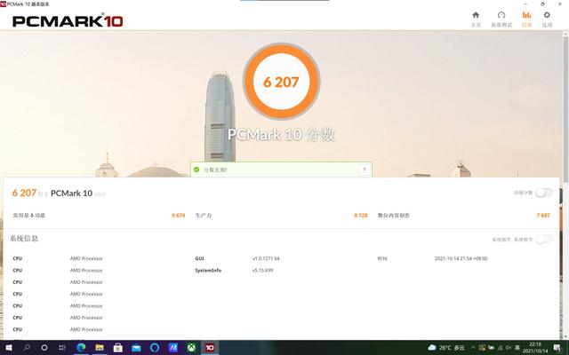Viewport: 569px width, 355px height.
Task: Close the PCMark 10 window
Action: pos(559,4)
